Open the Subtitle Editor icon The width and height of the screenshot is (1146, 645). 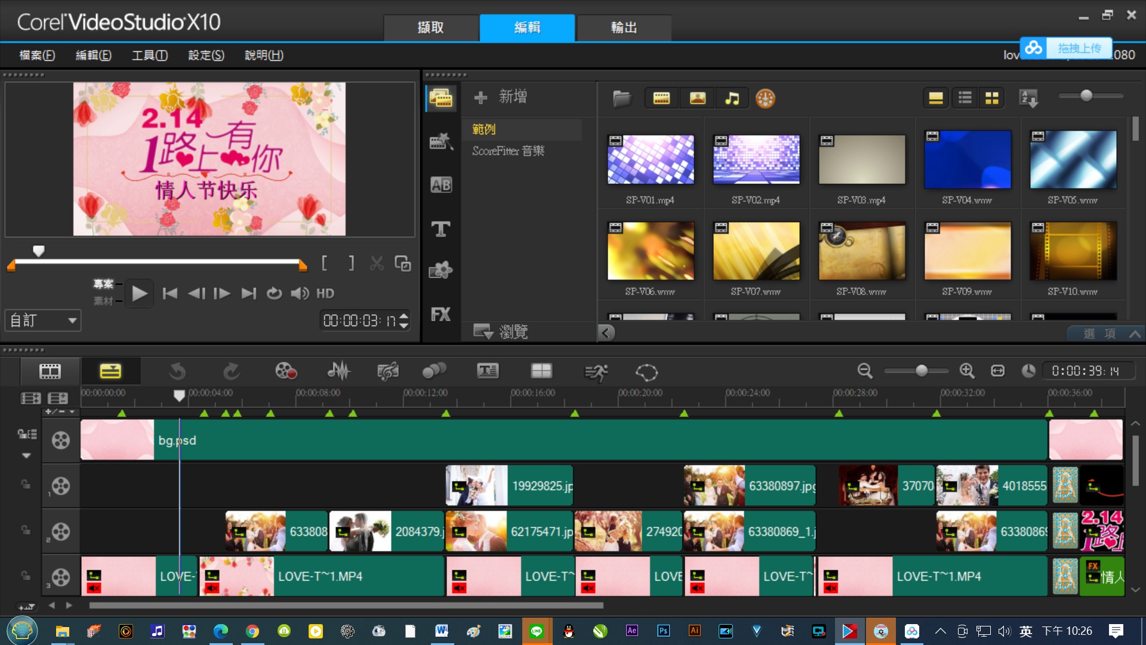[x=488, y=371]
